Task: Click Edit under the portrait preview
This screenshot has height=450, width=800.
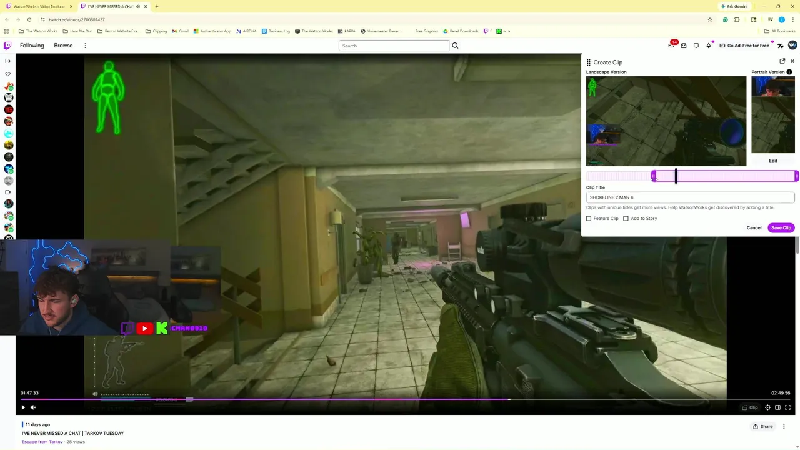Action: coord(773,161)
